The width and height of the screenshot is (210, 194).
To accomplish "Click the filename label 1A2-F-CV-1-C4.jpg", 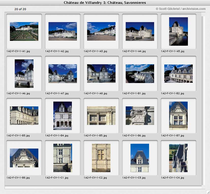I will [x=172, y=178].
